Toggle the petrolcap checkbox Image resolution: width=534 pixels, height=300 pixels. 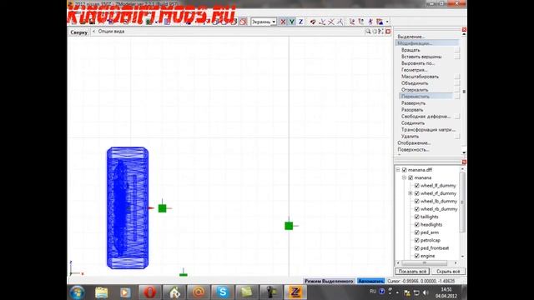click(417, 240)
